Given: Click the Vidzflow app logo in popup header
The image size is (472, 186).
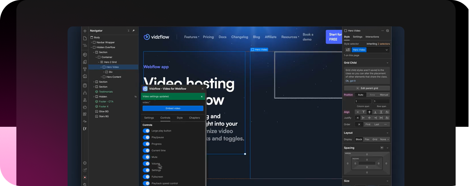Looking at the screenshot, I should coord(145,88).
